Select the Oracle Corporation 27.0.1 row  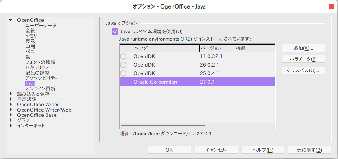(197, 82)
